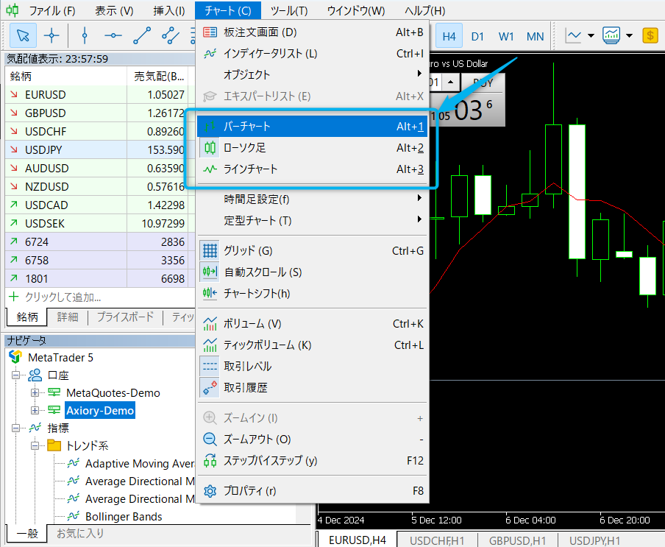665x547 pixels.
Task: Draw a vertical line tool
Action: pos(85,35)
